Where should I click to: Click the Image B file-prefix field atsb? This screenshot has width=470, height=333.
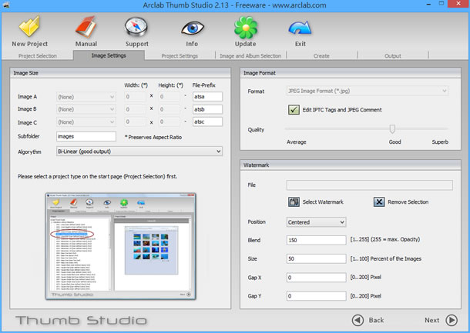(207, 109)
